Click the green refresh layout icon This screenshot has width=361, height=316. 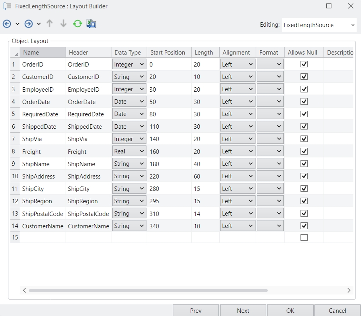[x=77, y=24]
